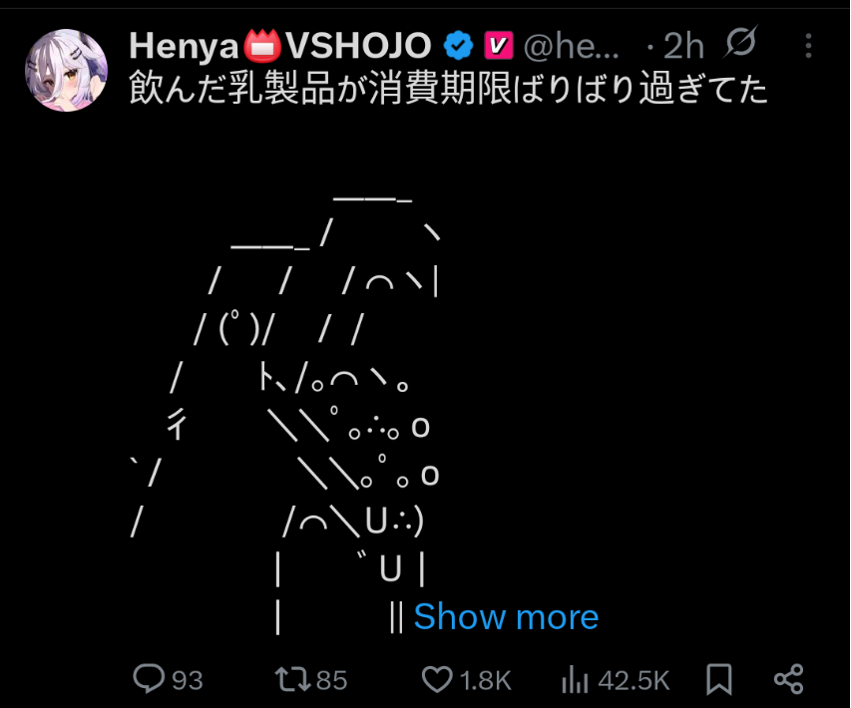The width and height of the screenshot is (851, 708).
Task: Click the 1.8K likes count
Action: coord(485,680)
